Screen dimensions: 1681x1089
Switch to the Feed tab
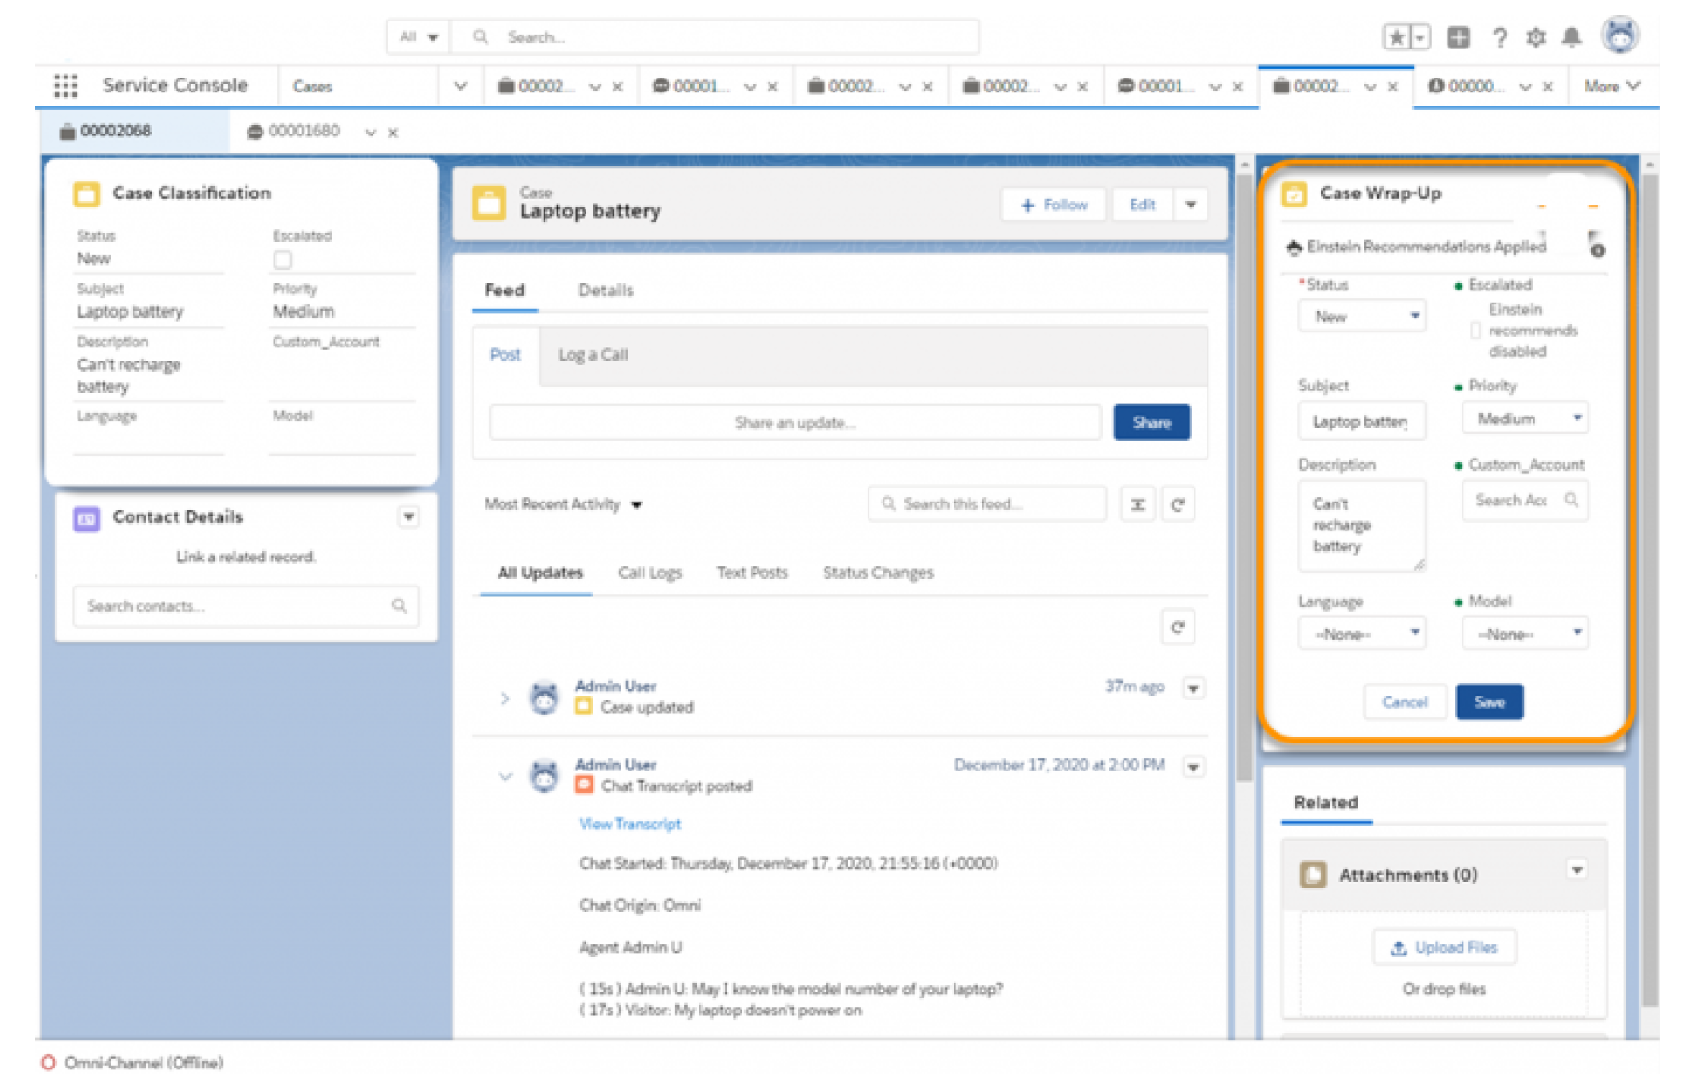tap(504, 290)
